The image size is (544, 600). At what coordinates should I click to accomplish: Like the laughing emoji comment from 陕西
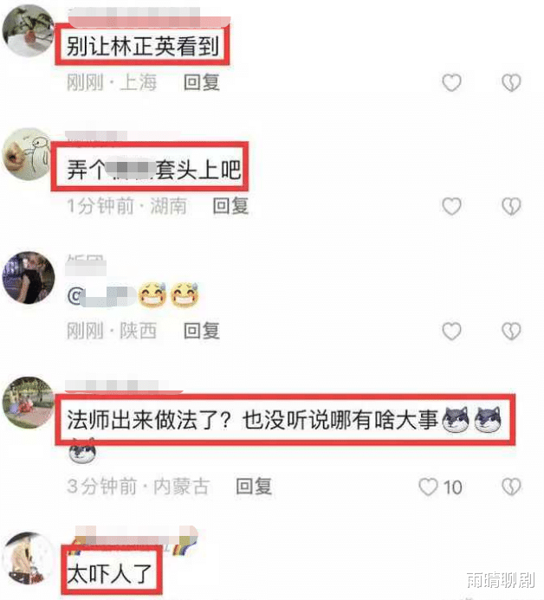tap(451, 331)
